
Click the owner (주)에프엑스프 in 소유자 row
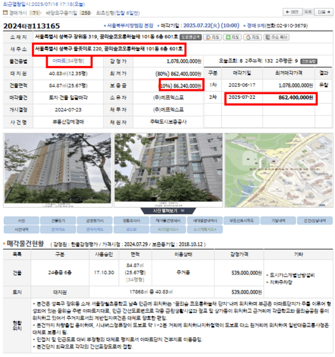point(169,98)
